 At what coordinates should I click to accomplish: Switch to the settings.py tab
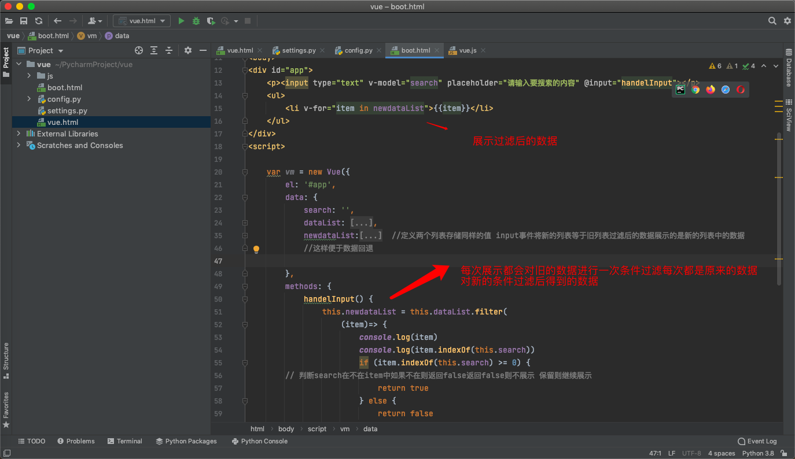point(298,50)
